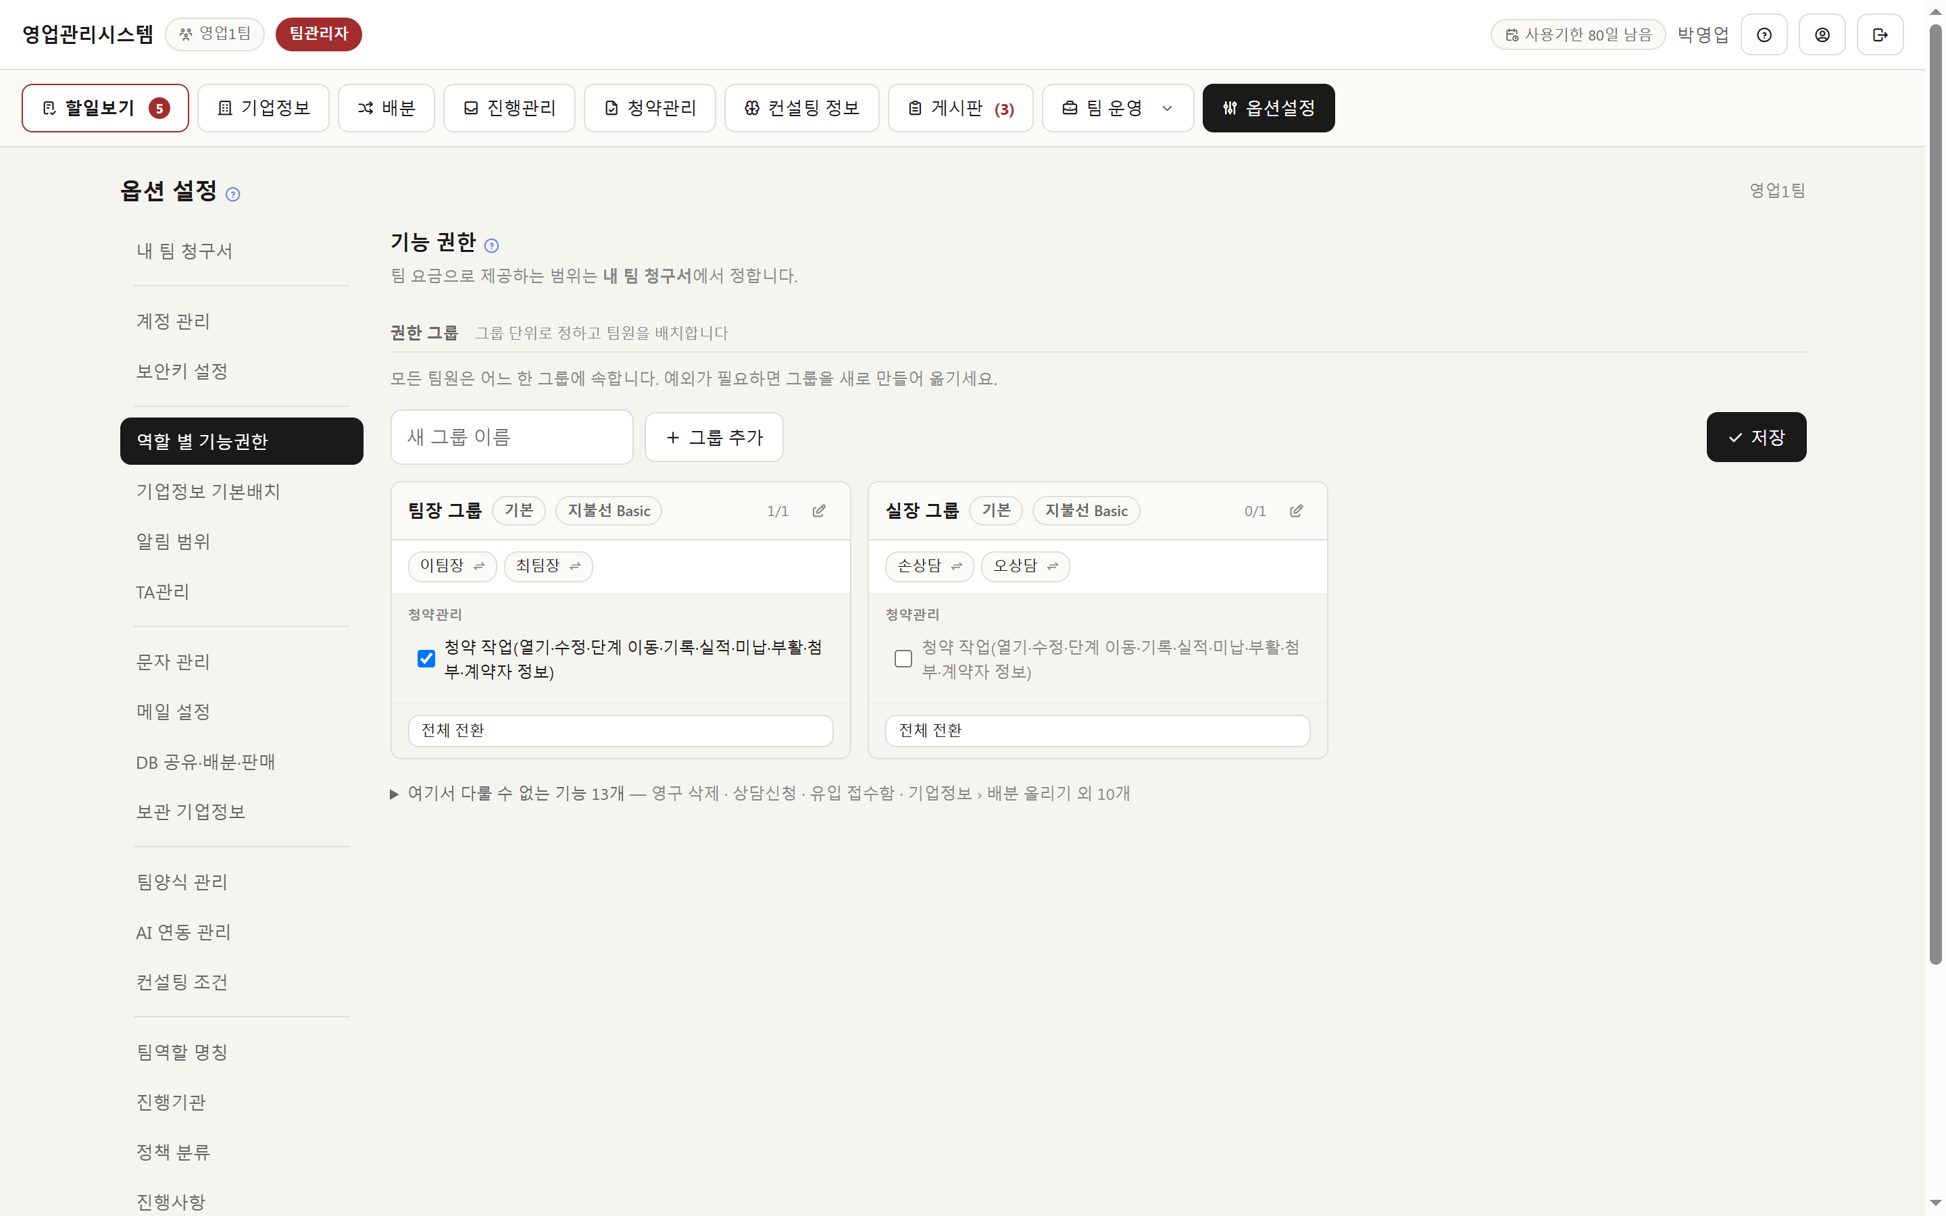
Task: Select 기업정보 기본배치 in the sidebar
Action: click(241, 491)
